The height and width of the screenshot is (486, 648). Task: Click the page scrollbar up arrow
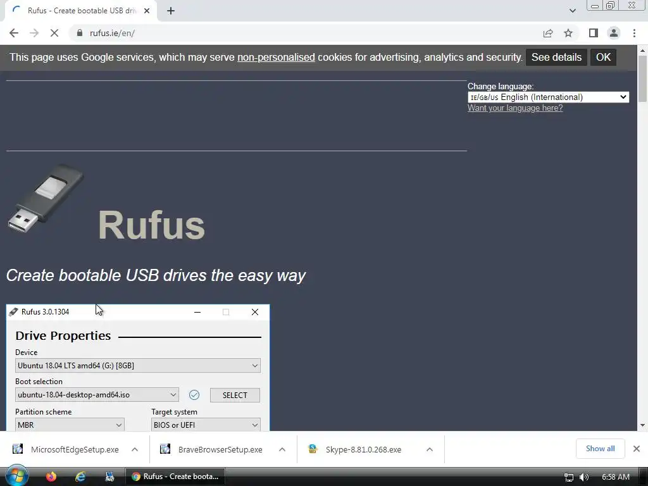pyautogui.click(x=643, y=51)
